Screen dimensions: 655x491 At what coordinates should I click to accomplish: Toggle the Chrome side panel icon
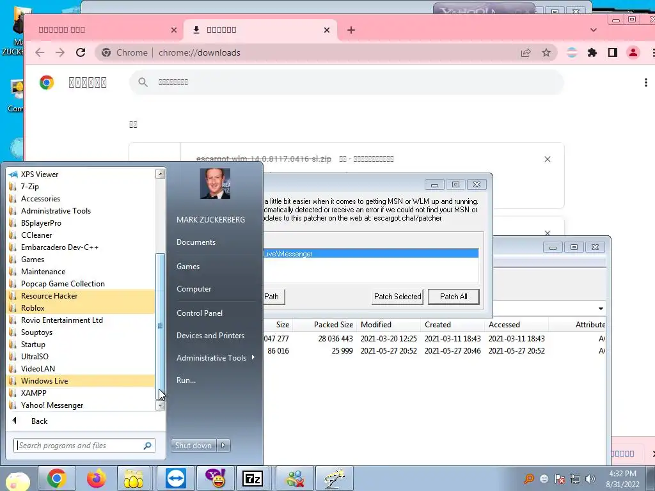click(x=612, y=52)
